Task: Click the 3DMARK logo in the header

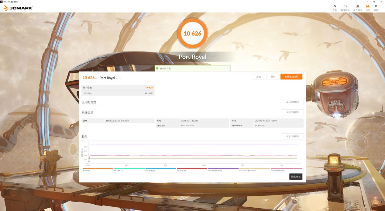Action: (17, 8)
